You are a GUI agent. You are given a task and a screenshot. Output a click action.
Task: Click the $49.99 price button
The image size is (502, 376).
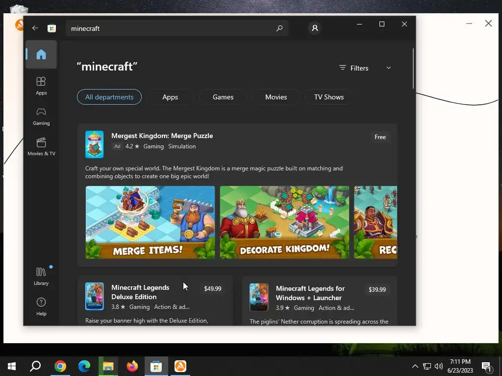click(x=213, y=288)
